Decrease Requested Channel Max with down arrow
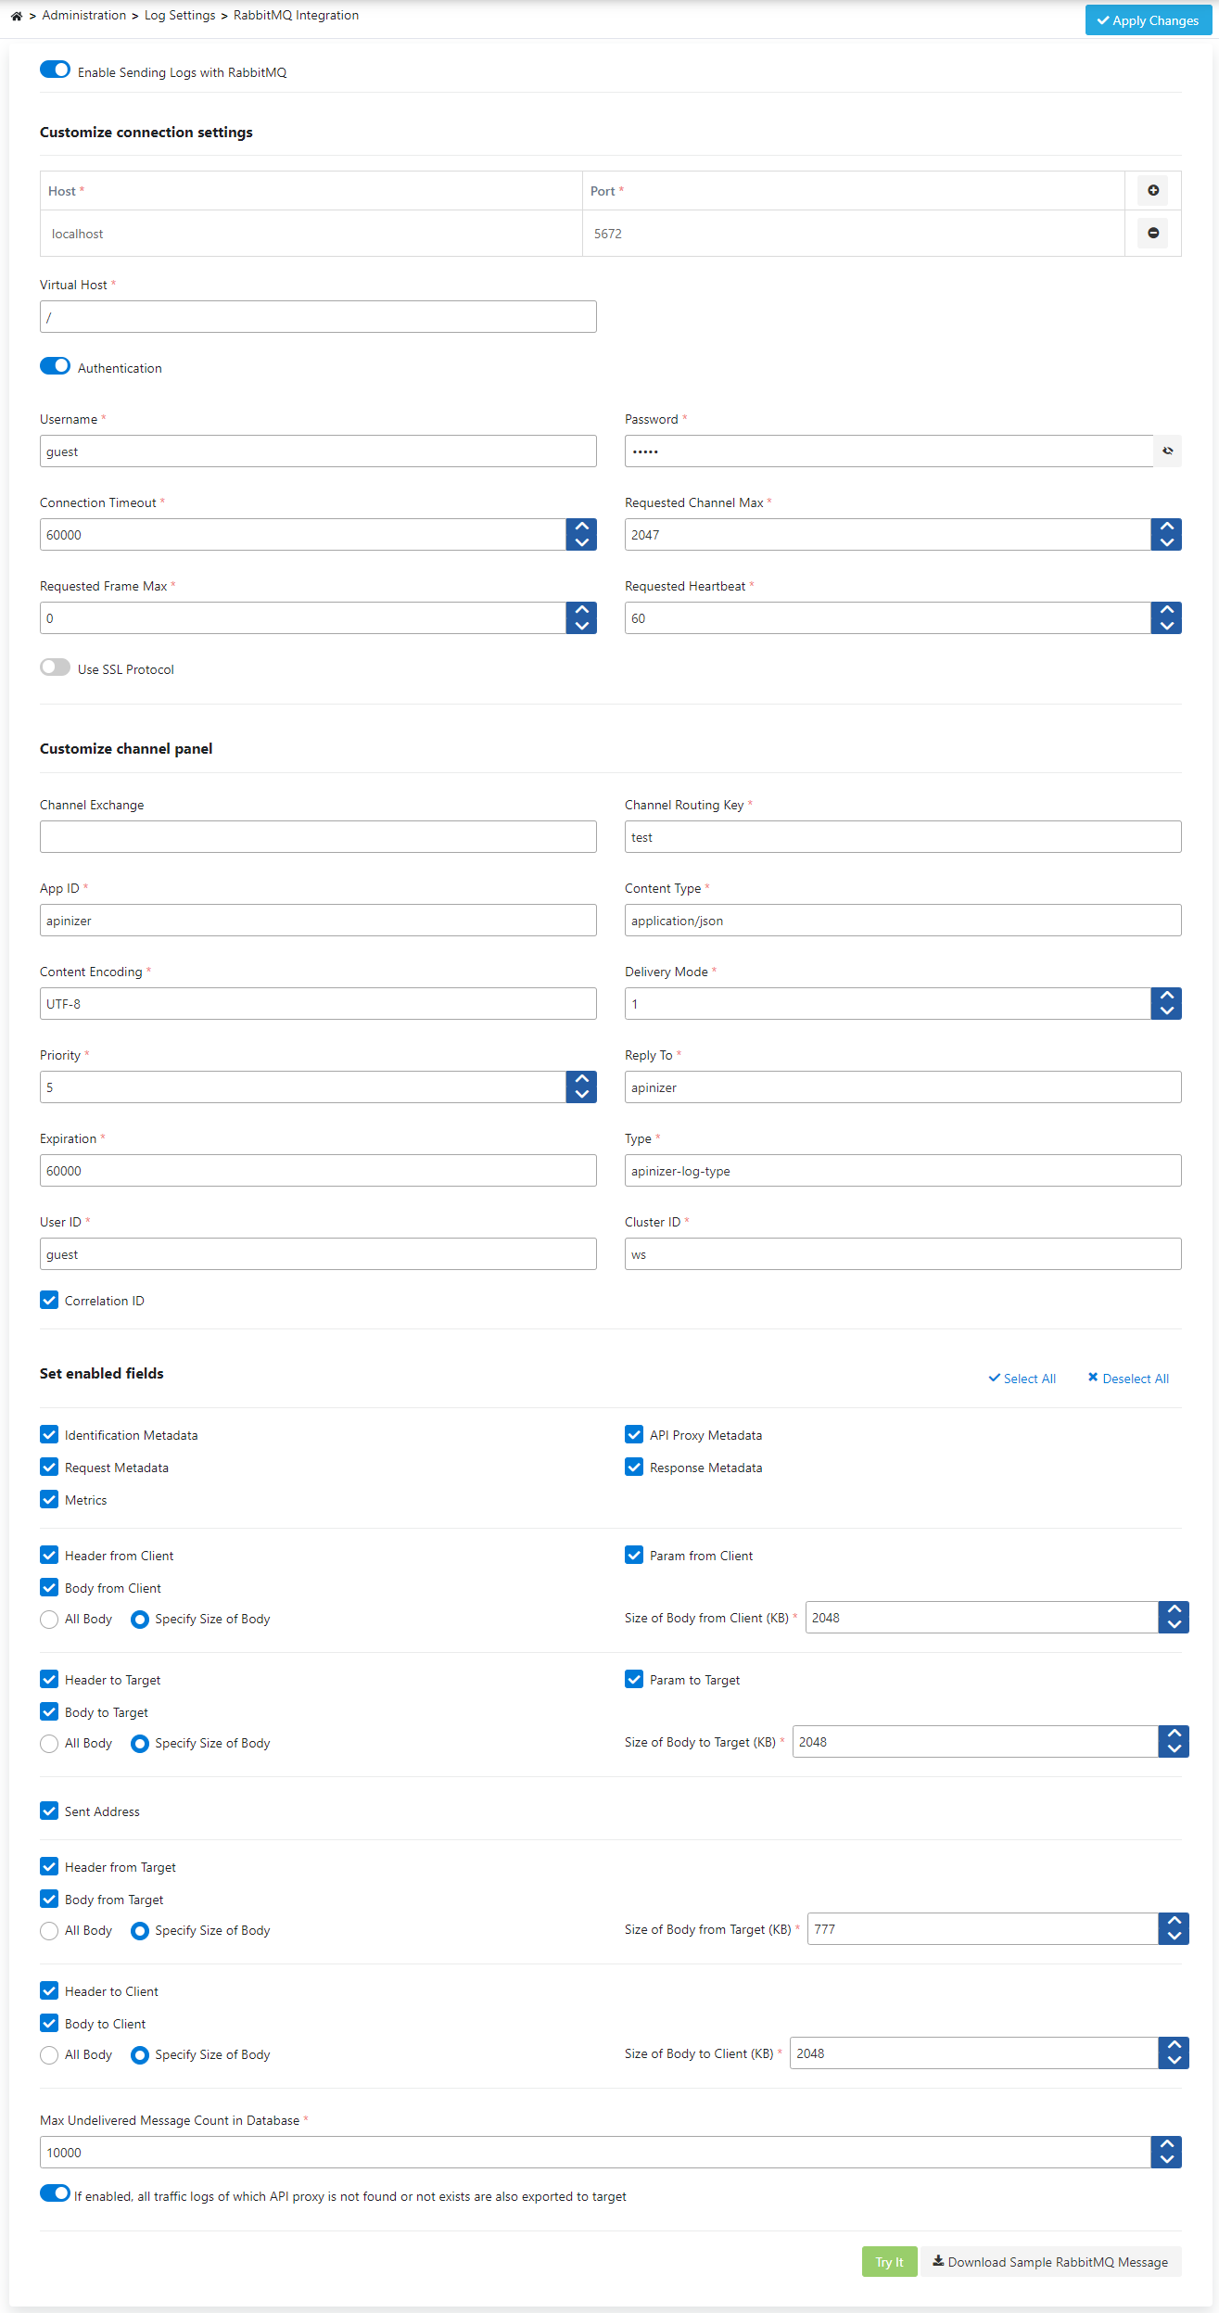The image size is (1219, 2313). point(1166,542)
